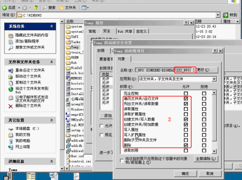Click the green Go arrow icon
This screenshot has height=180, width=242.
coord(225,15)
